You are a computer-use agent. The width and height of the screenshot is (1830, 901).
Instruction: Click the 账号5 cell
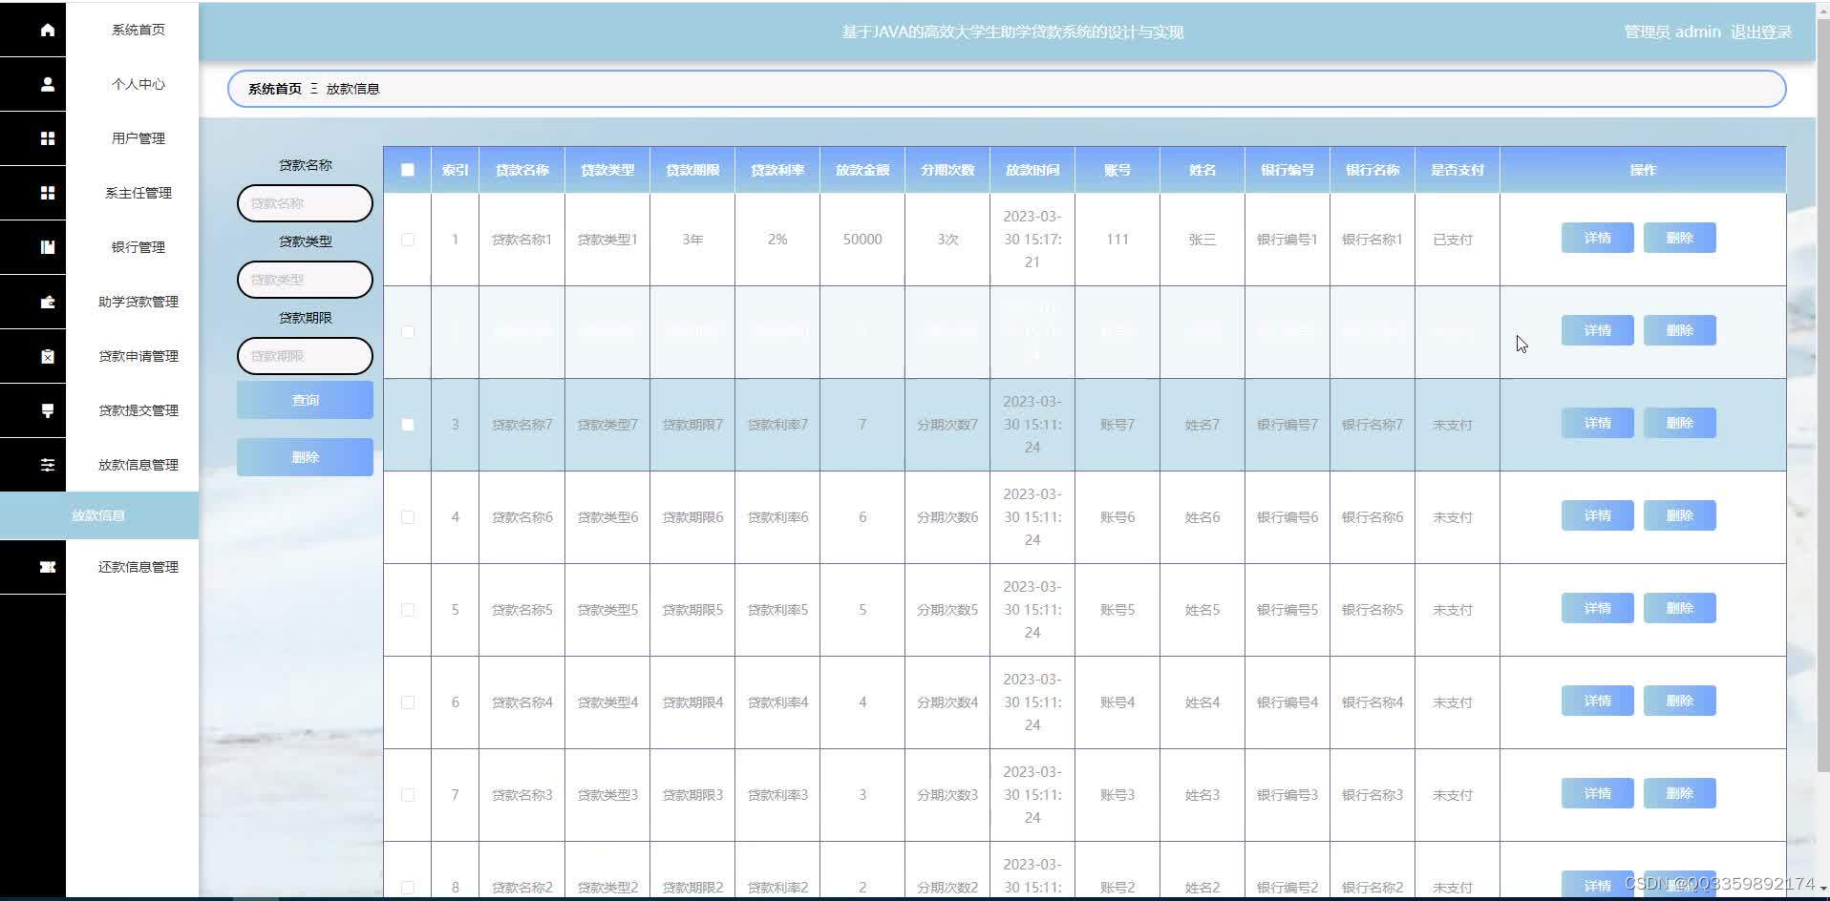point(1117,610)
